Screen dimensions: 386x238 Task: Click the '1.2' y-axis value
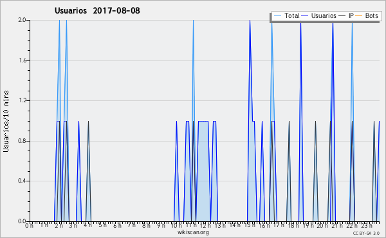(23, 100)
